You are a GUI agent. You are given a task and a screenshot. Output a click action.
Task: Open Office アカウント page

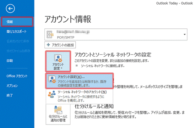tap(17, 76)
